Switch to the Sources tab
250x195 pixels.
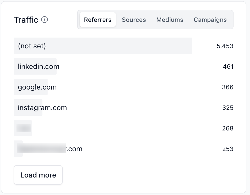(134, 20)
